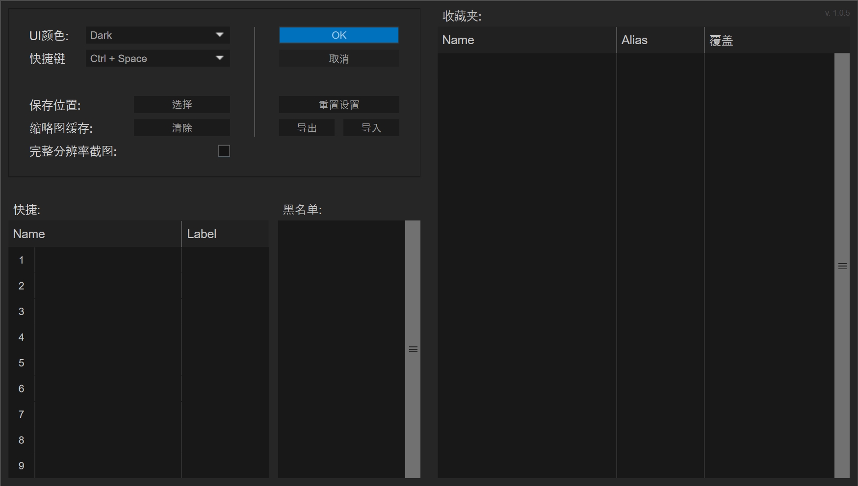Open the UI颜色 Dark dropdown
This screenshot has height=486, width=858.
[157, 35]
